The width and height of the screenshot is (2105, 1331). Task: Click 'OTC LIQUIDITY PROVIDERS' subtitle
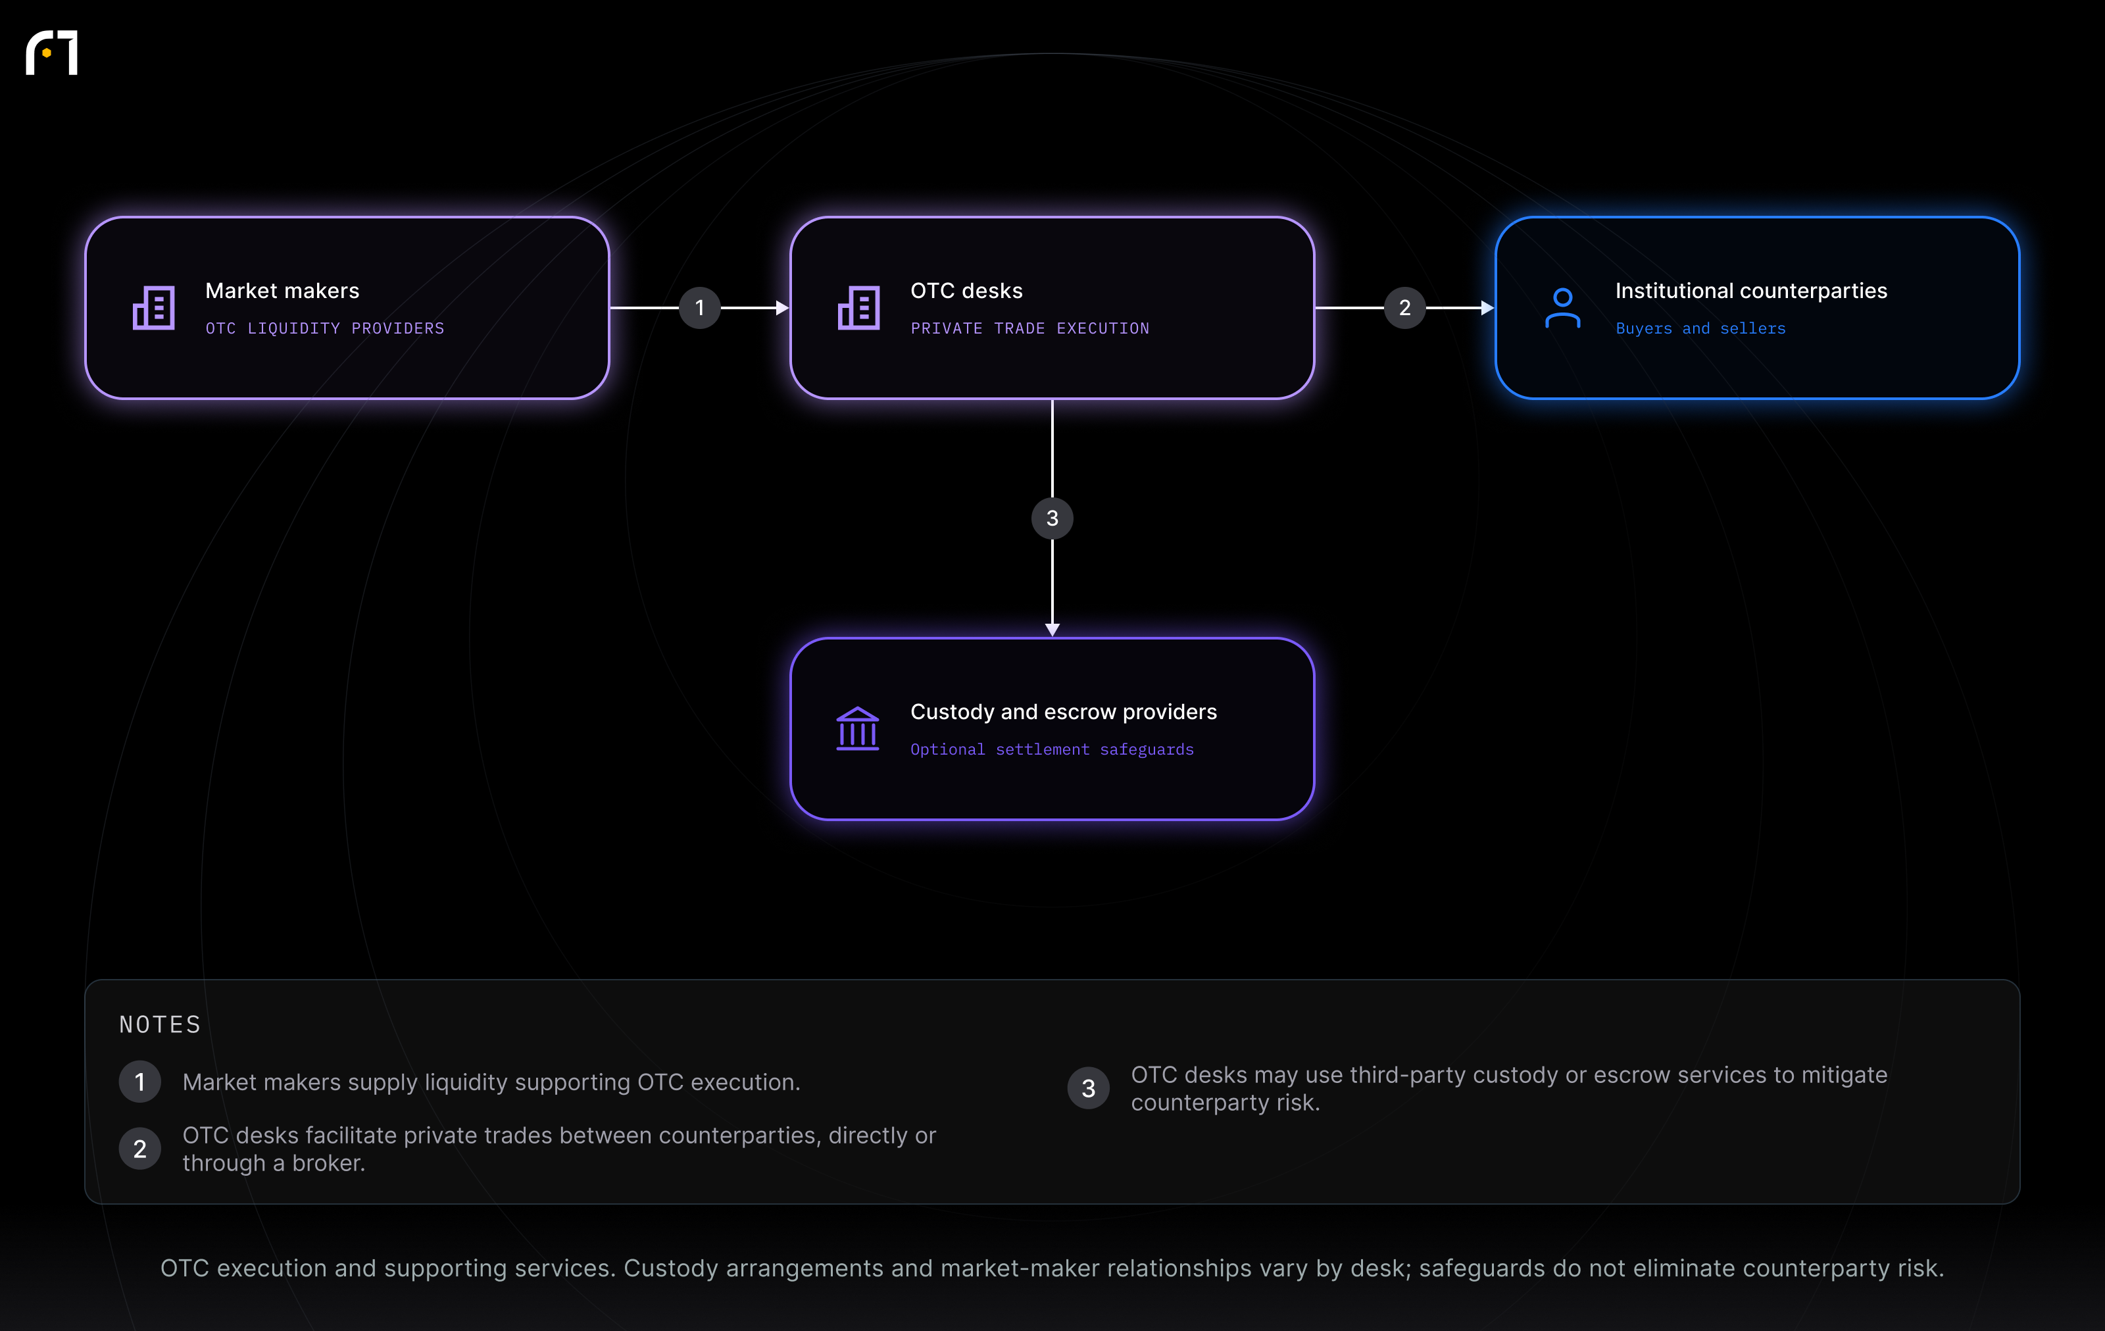[x=325, y=328]
